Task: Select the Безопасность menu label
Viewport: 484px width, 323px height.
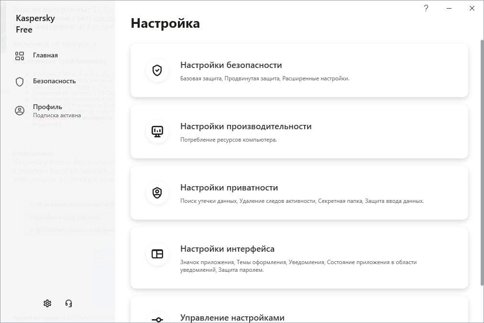Action: click(x=54, y=81)
